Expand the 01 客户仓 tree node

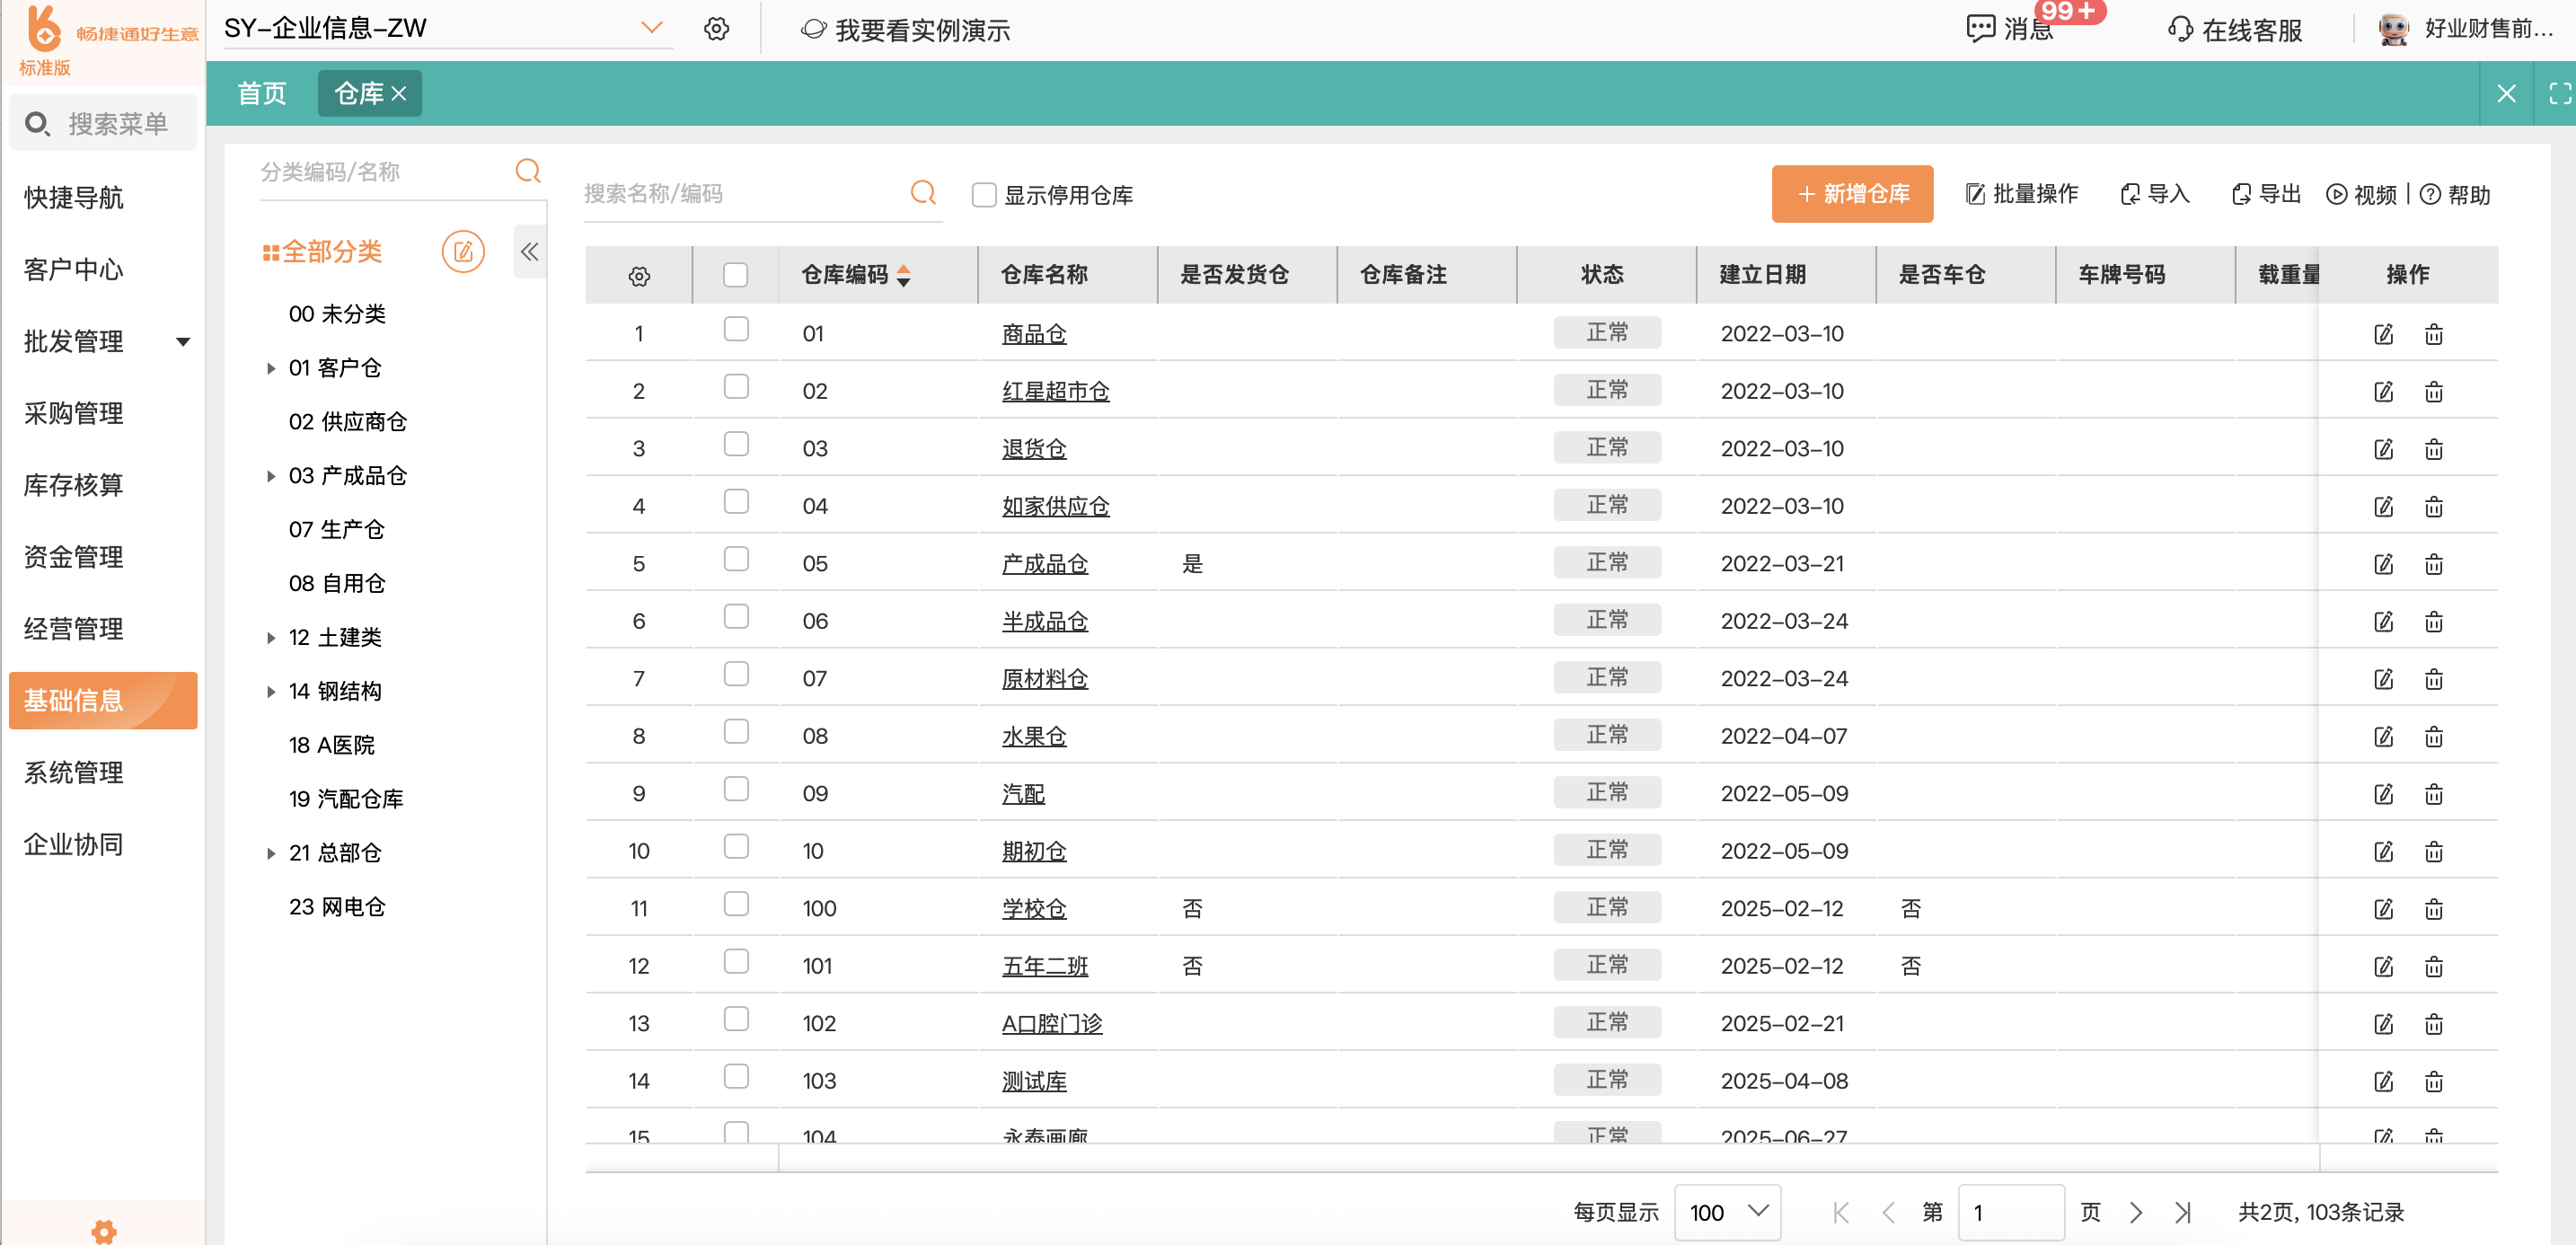(270, 368)
